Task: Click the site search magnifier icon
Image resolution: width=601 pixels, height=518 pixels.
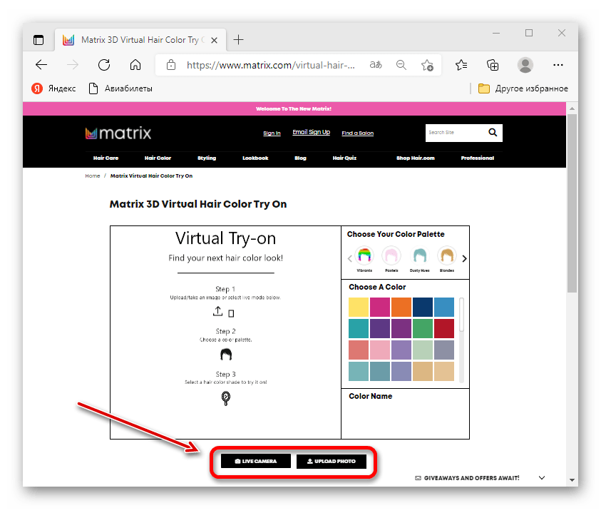Action: pyautogui.click(x=493, y=133)
